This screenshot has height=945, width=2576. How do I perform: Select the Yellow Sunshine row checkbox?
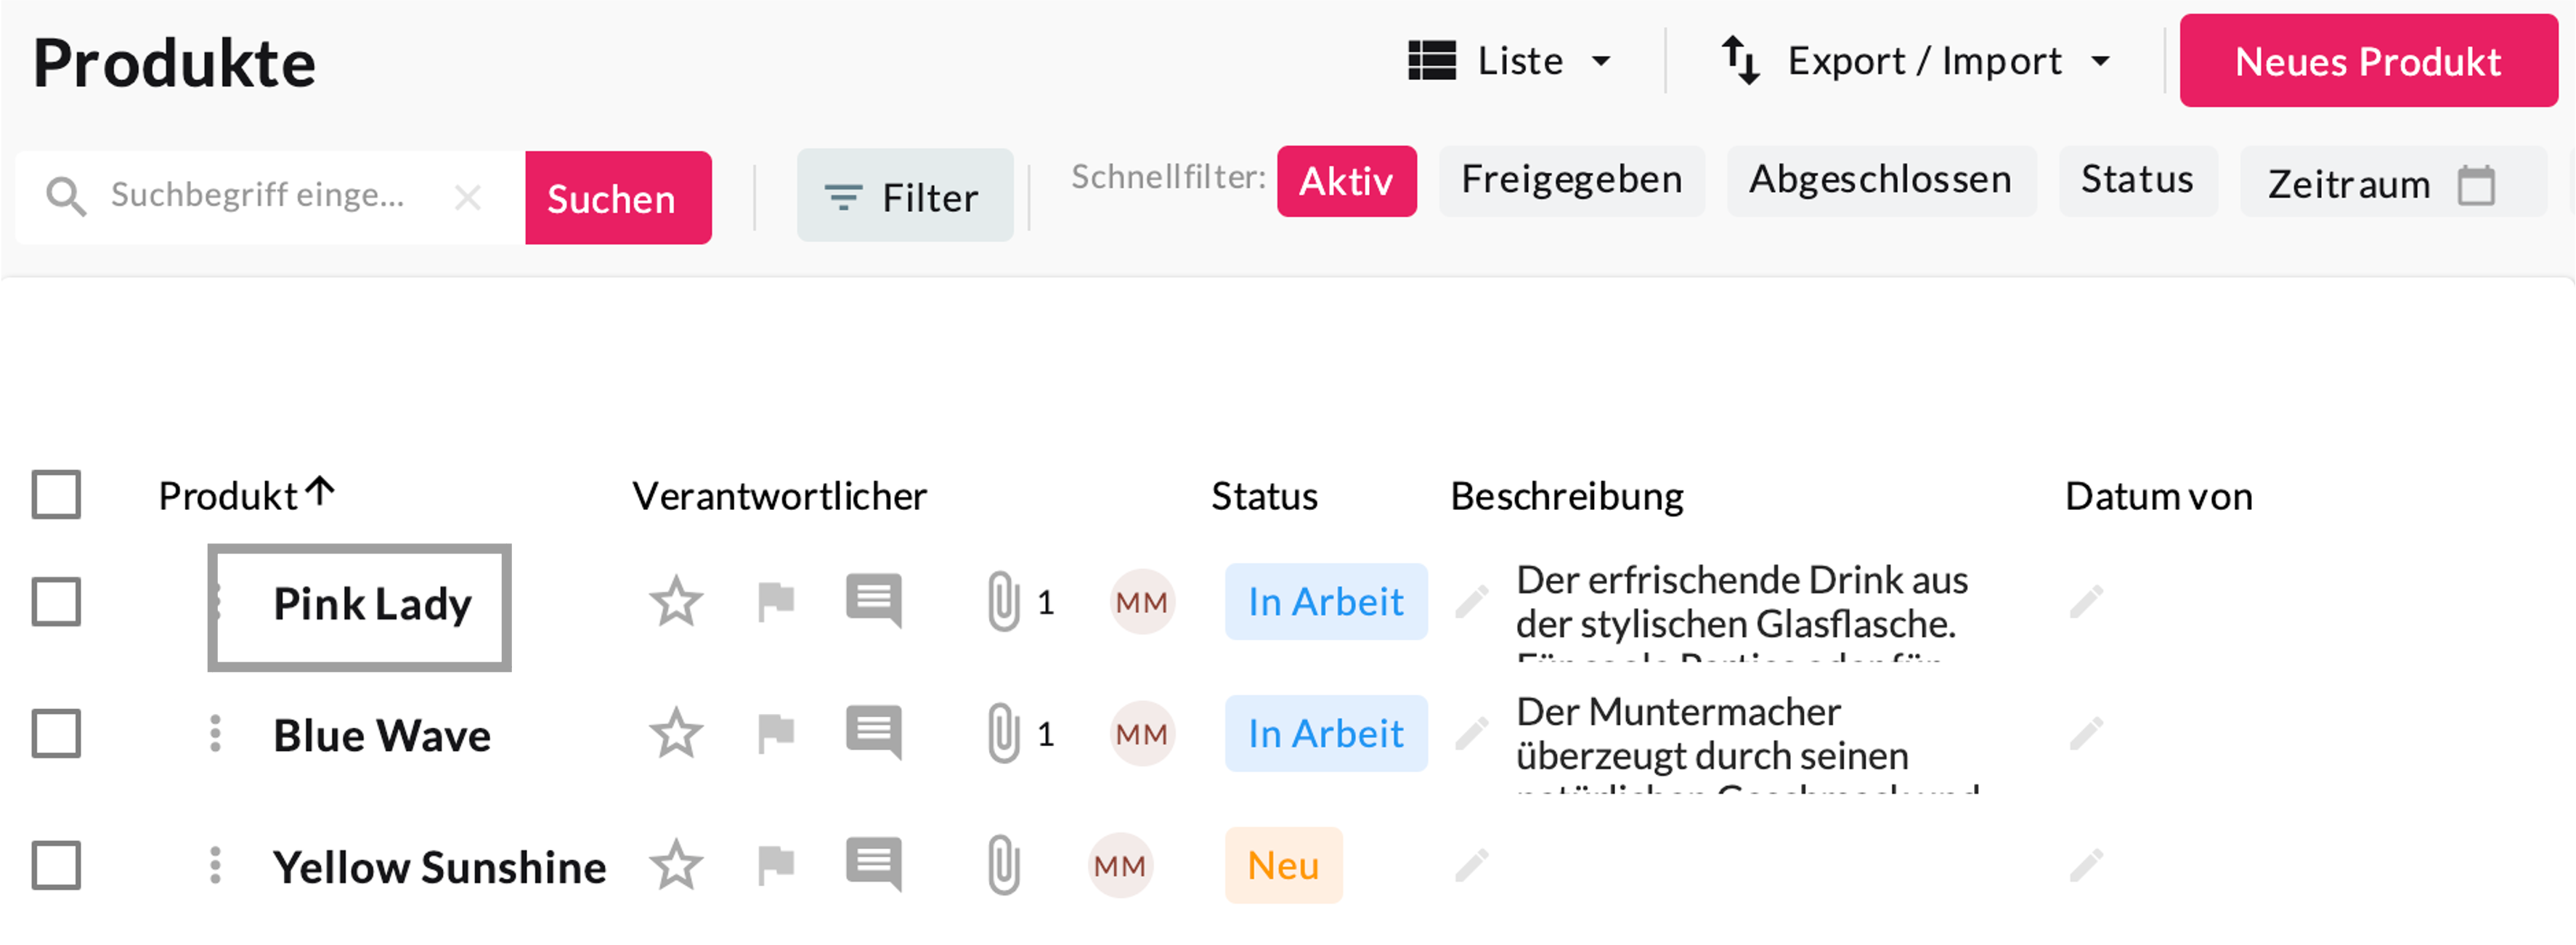[56, 865]
